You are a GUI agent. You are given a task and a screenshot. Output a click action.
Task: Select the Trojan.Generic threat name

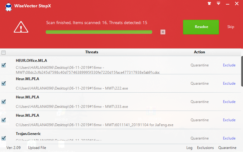coord(28,134)
